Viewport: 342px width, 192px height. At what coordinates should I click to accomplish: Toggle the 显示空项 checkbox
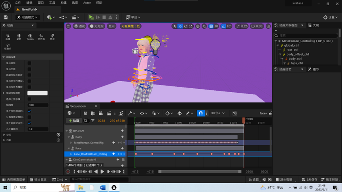click(29, 69)
